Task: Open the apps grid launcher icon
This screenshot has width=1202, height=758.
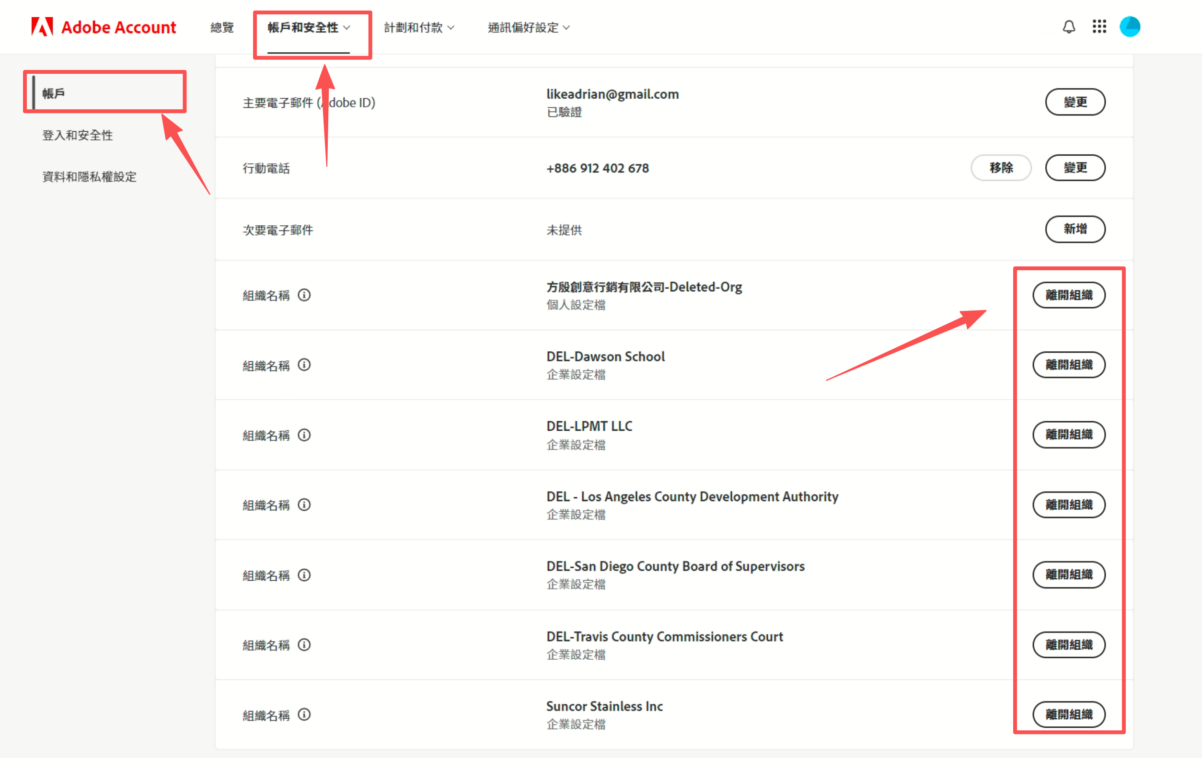Action: (1098, 27)
